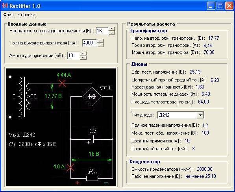This screenshot has width=235, height=192.
Task: Click the output voltage field showing 16
Action: [x=102, y=31]
